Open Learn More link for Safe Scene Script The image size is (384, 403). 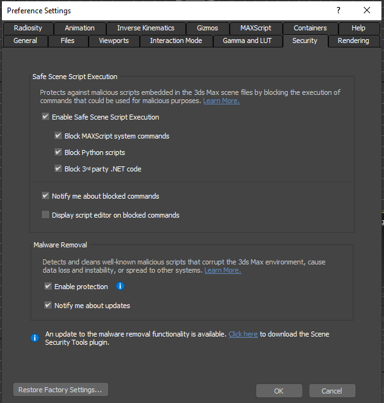[221, 101]
